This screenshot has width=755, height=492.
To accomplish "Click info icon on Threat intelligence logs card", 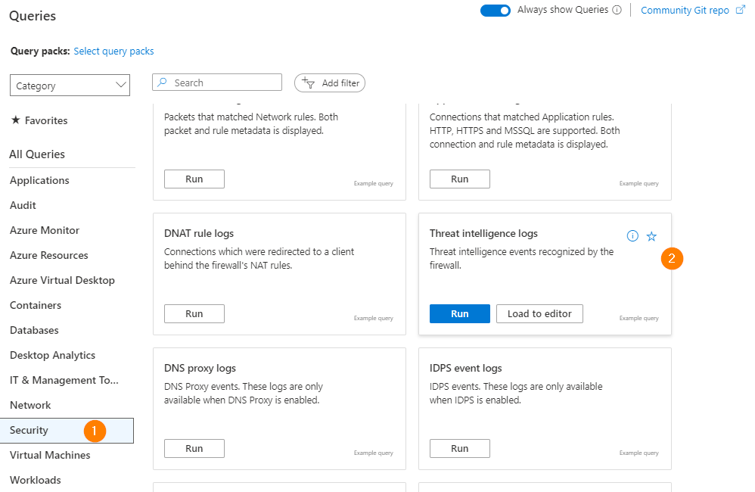I will point(632,235).
